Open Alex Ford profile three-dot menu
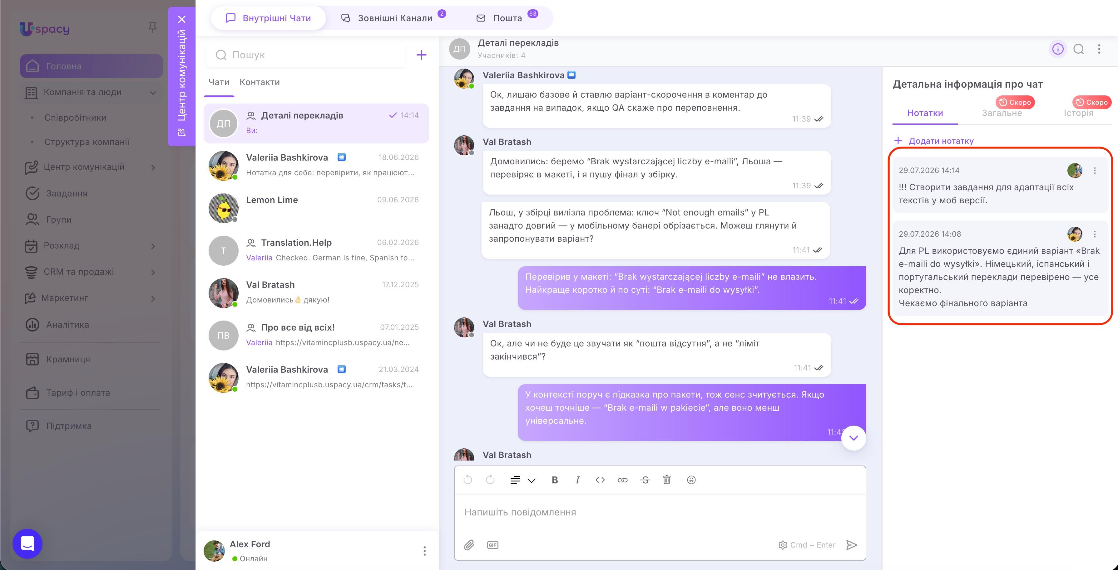Image resolution: width=1118 pixels, height=570 pixels. coord(424,551)
